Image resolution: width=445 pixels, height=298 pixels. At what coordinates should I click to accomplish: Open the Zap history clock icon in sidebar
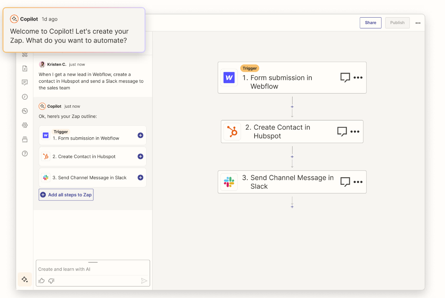click(x=25, y=97)
